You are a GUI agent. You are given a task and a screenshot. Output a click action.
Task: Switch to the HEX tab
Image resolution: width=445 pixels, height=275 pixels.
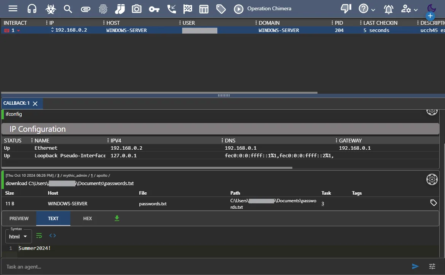coord(88,219)
